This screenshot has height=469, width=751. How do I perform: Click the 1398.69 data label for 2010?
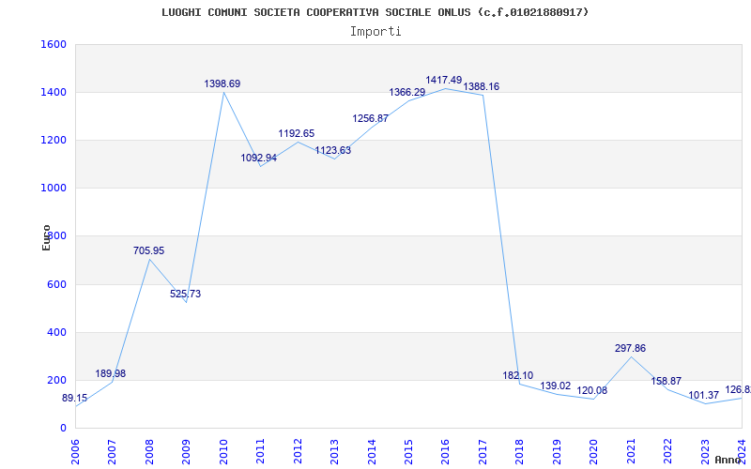(x=222, y=83)
